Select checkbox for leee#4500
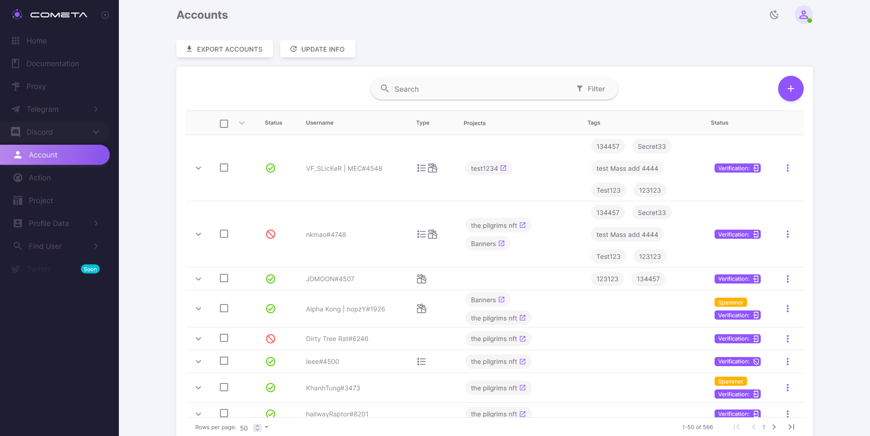This screenshot has width=870, height=436. (x=224, y=361)
